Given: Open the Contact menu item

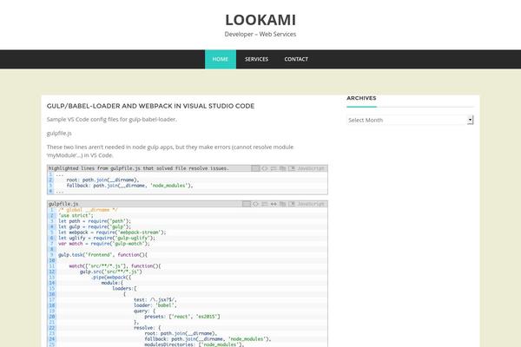Looking at the screenshot, I should pos(296,59).
